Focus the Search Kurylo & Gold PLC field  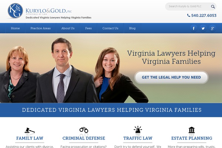pyautogui.click(x=188, y=7)
